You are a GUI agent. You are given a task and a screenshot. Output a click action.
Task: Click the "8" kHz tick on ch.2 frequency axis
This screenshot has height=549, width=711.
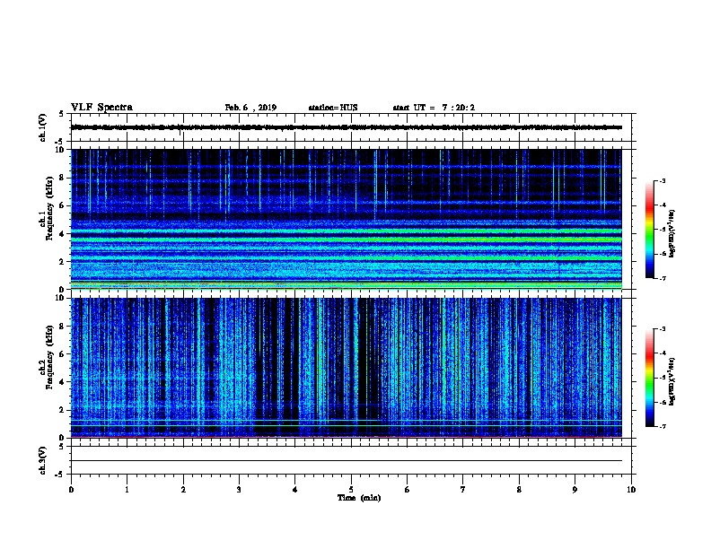tap(62, 327)
